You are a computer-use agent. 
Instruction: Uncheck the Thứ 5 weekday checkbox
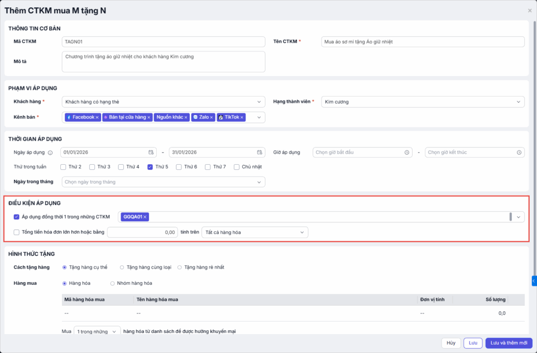coord(150,167)
